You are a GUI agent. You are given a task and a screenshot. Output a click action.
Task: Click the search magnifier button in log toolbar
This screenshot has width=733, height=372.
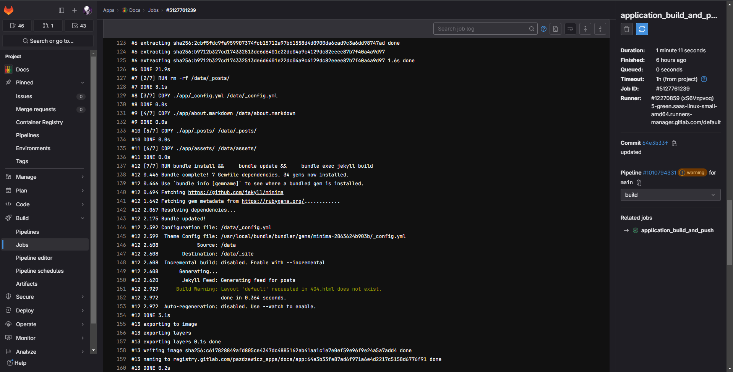532,29
